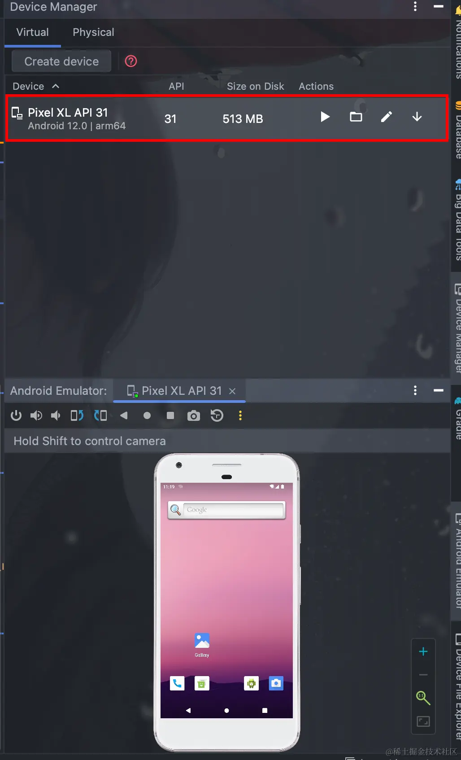This screenshot has height=760, width=461.
Task: Open Device Manager options menu
Action: (415, 6)
